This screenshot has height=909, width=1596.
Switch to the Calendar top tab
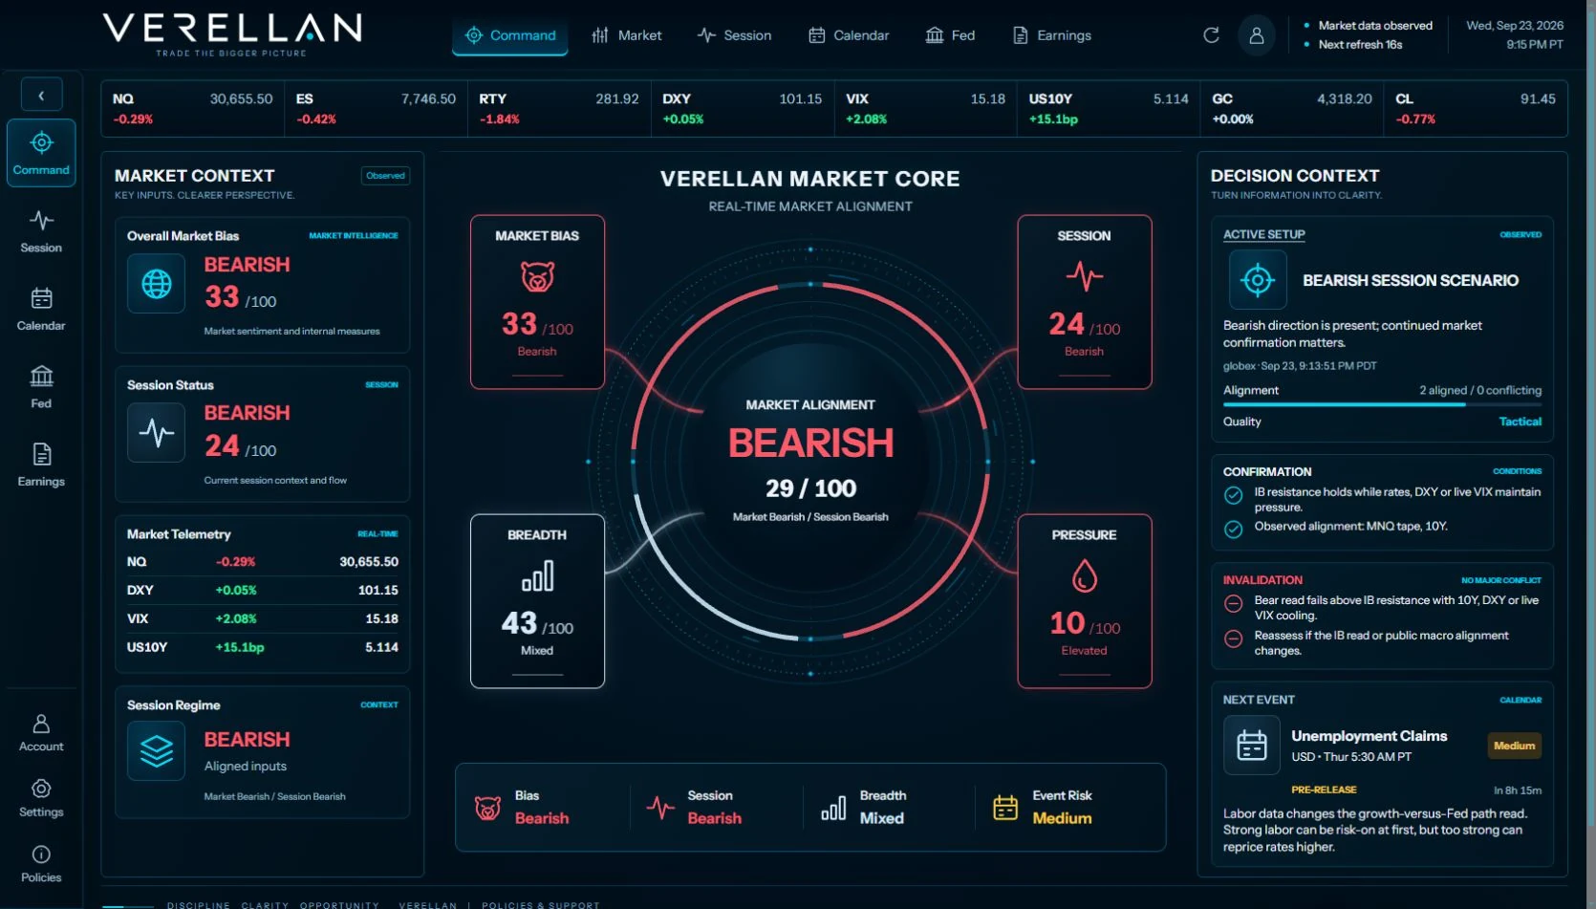[x=849, y=35]
